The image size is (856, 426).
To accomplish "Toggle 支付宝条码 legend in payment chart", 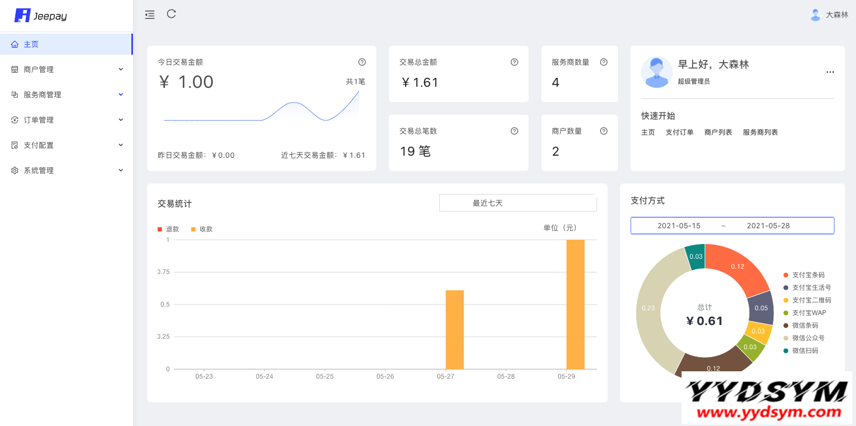I will point(804,275).
